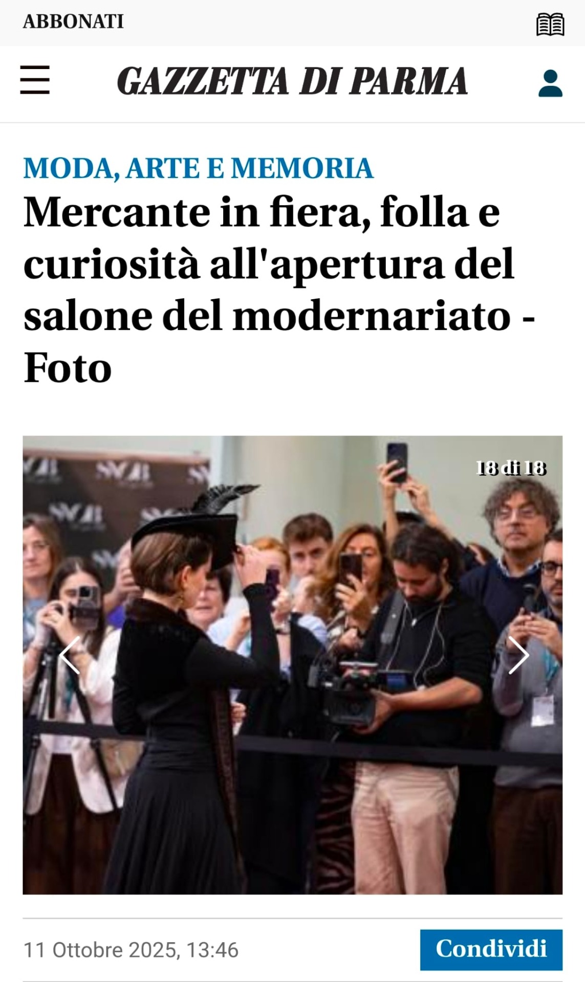Show the previous gallery photo
585x982 pixels.
pyautogui.click(x=70, y=655)
